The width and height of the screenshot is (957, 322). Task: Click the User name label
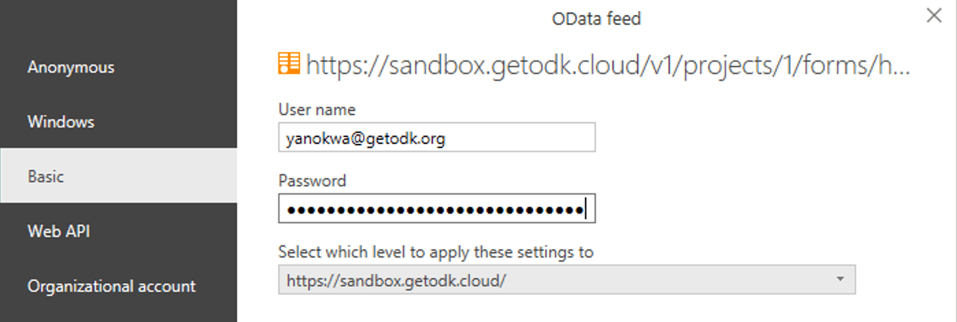[317, 109]
